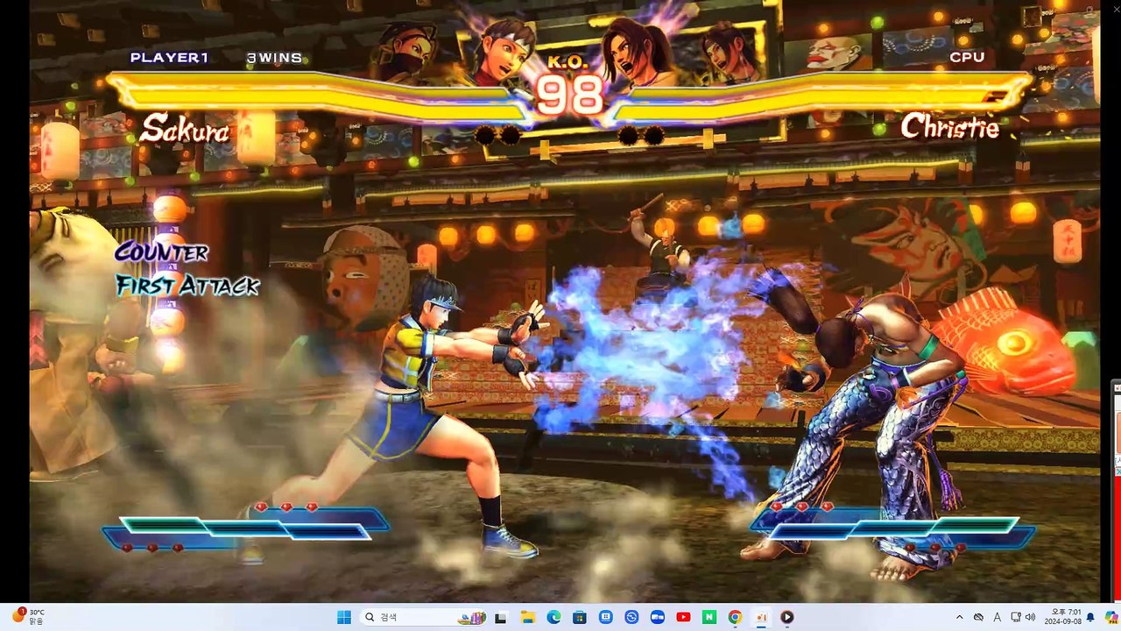The height and width of the screenshot is (631, 1121).
Task: Open the blue rounded-square app after Store
Action: coord(606,617)
